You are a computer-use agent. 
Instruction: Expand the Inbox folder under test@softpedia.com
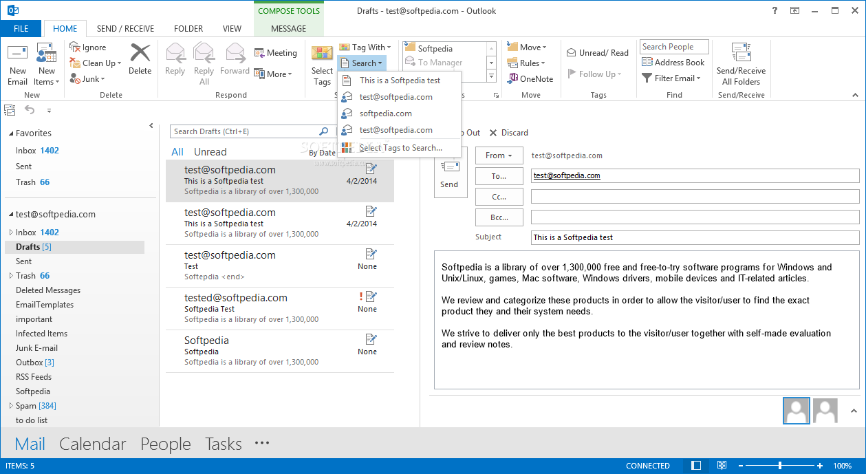point(11,233)
